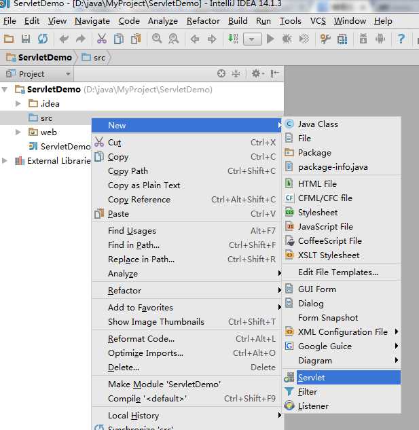The height and width of the screenshot is (430, 419).
Task: Open the Refactor menu in menu bar
Action: 203,21
